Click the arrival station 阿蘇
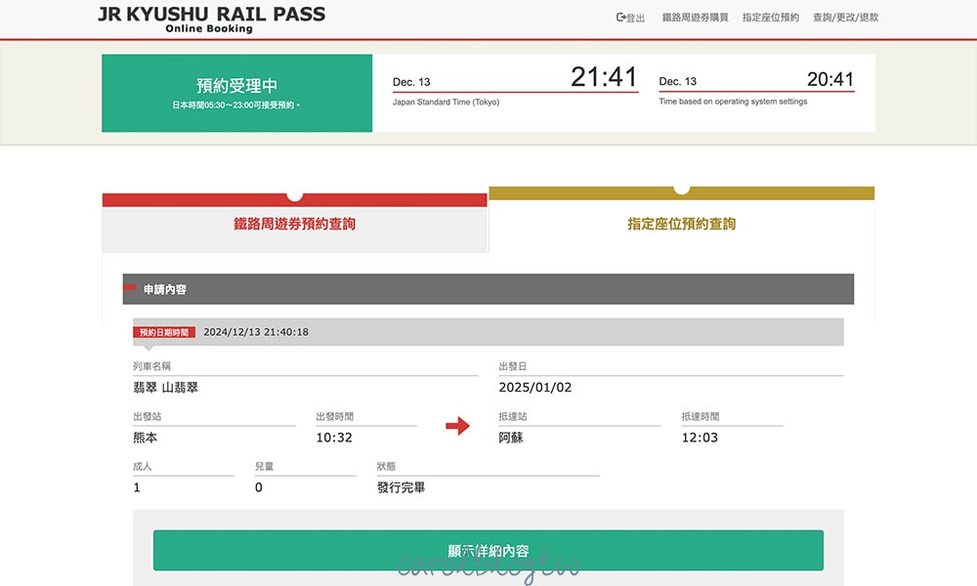Image resolution: width=977 pixels, height=586 pixels. [x=511, y=438]
